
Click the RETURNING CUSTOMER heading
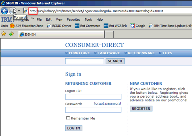coord(88,84)
